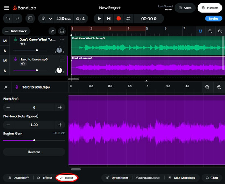Close the editor panel with X
The width and height of the screenshot is (225, 184).
click(6, 87)
